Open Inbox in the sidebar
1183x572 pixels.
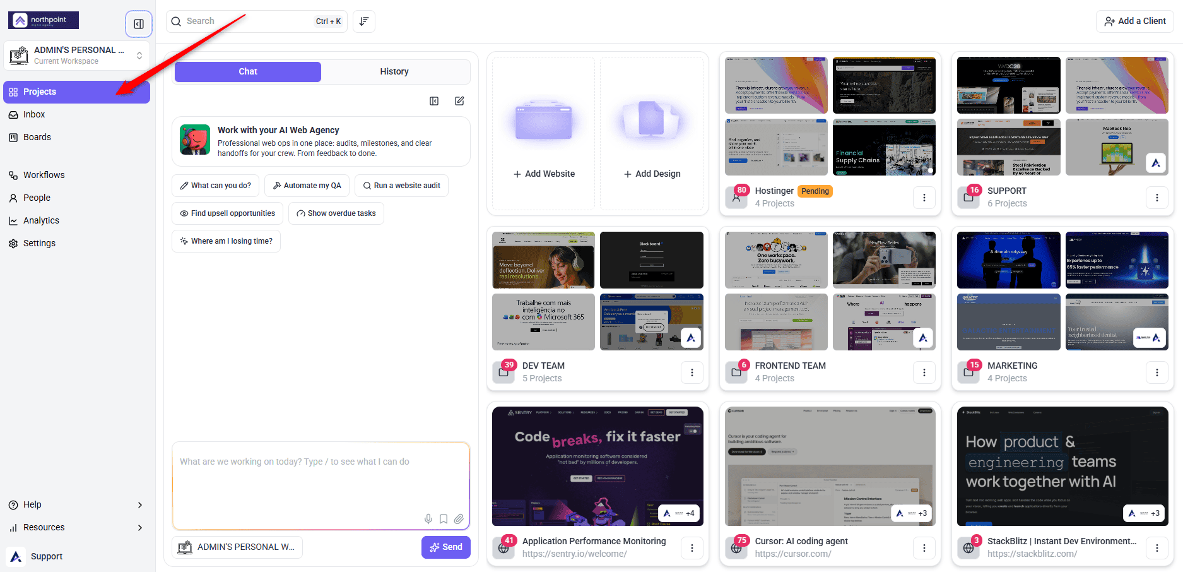(76, 115)
